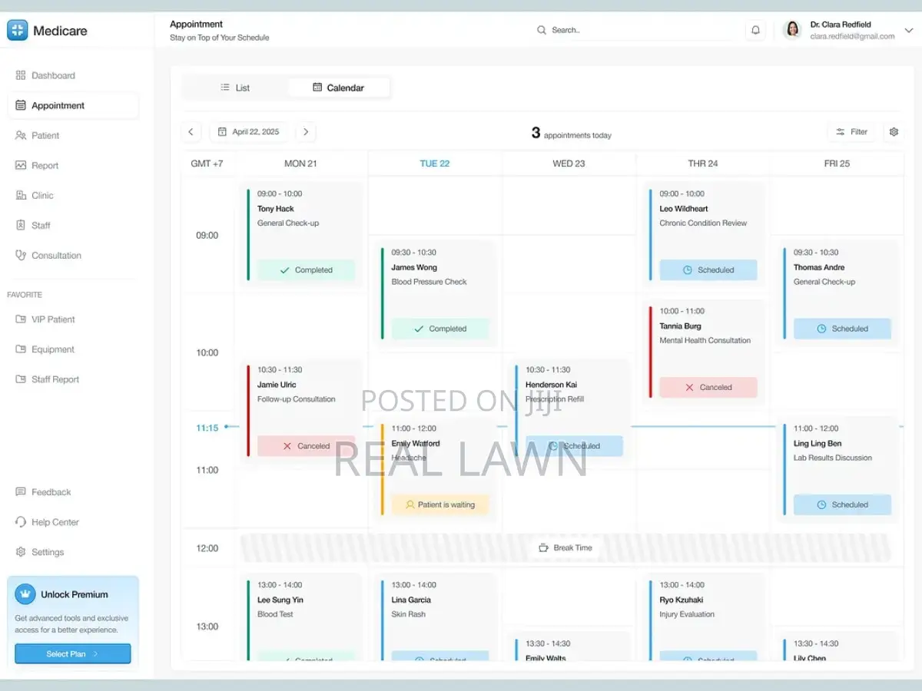This screenshot has height=691, width=922.
Task: Click the Select Plan button
Action: pos(73,653)
